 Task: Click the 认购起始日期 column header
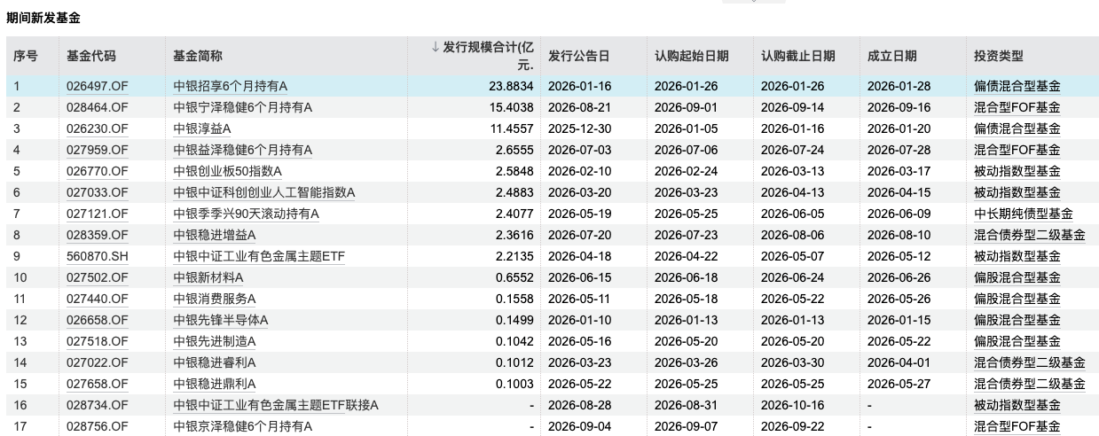(x=691, y=56)
